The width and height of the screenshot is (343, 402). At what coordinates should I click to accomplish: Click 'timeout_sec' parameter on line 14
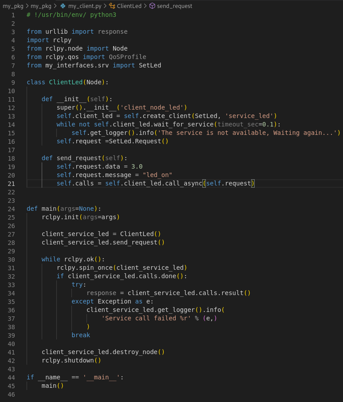[x=238, y=124]
